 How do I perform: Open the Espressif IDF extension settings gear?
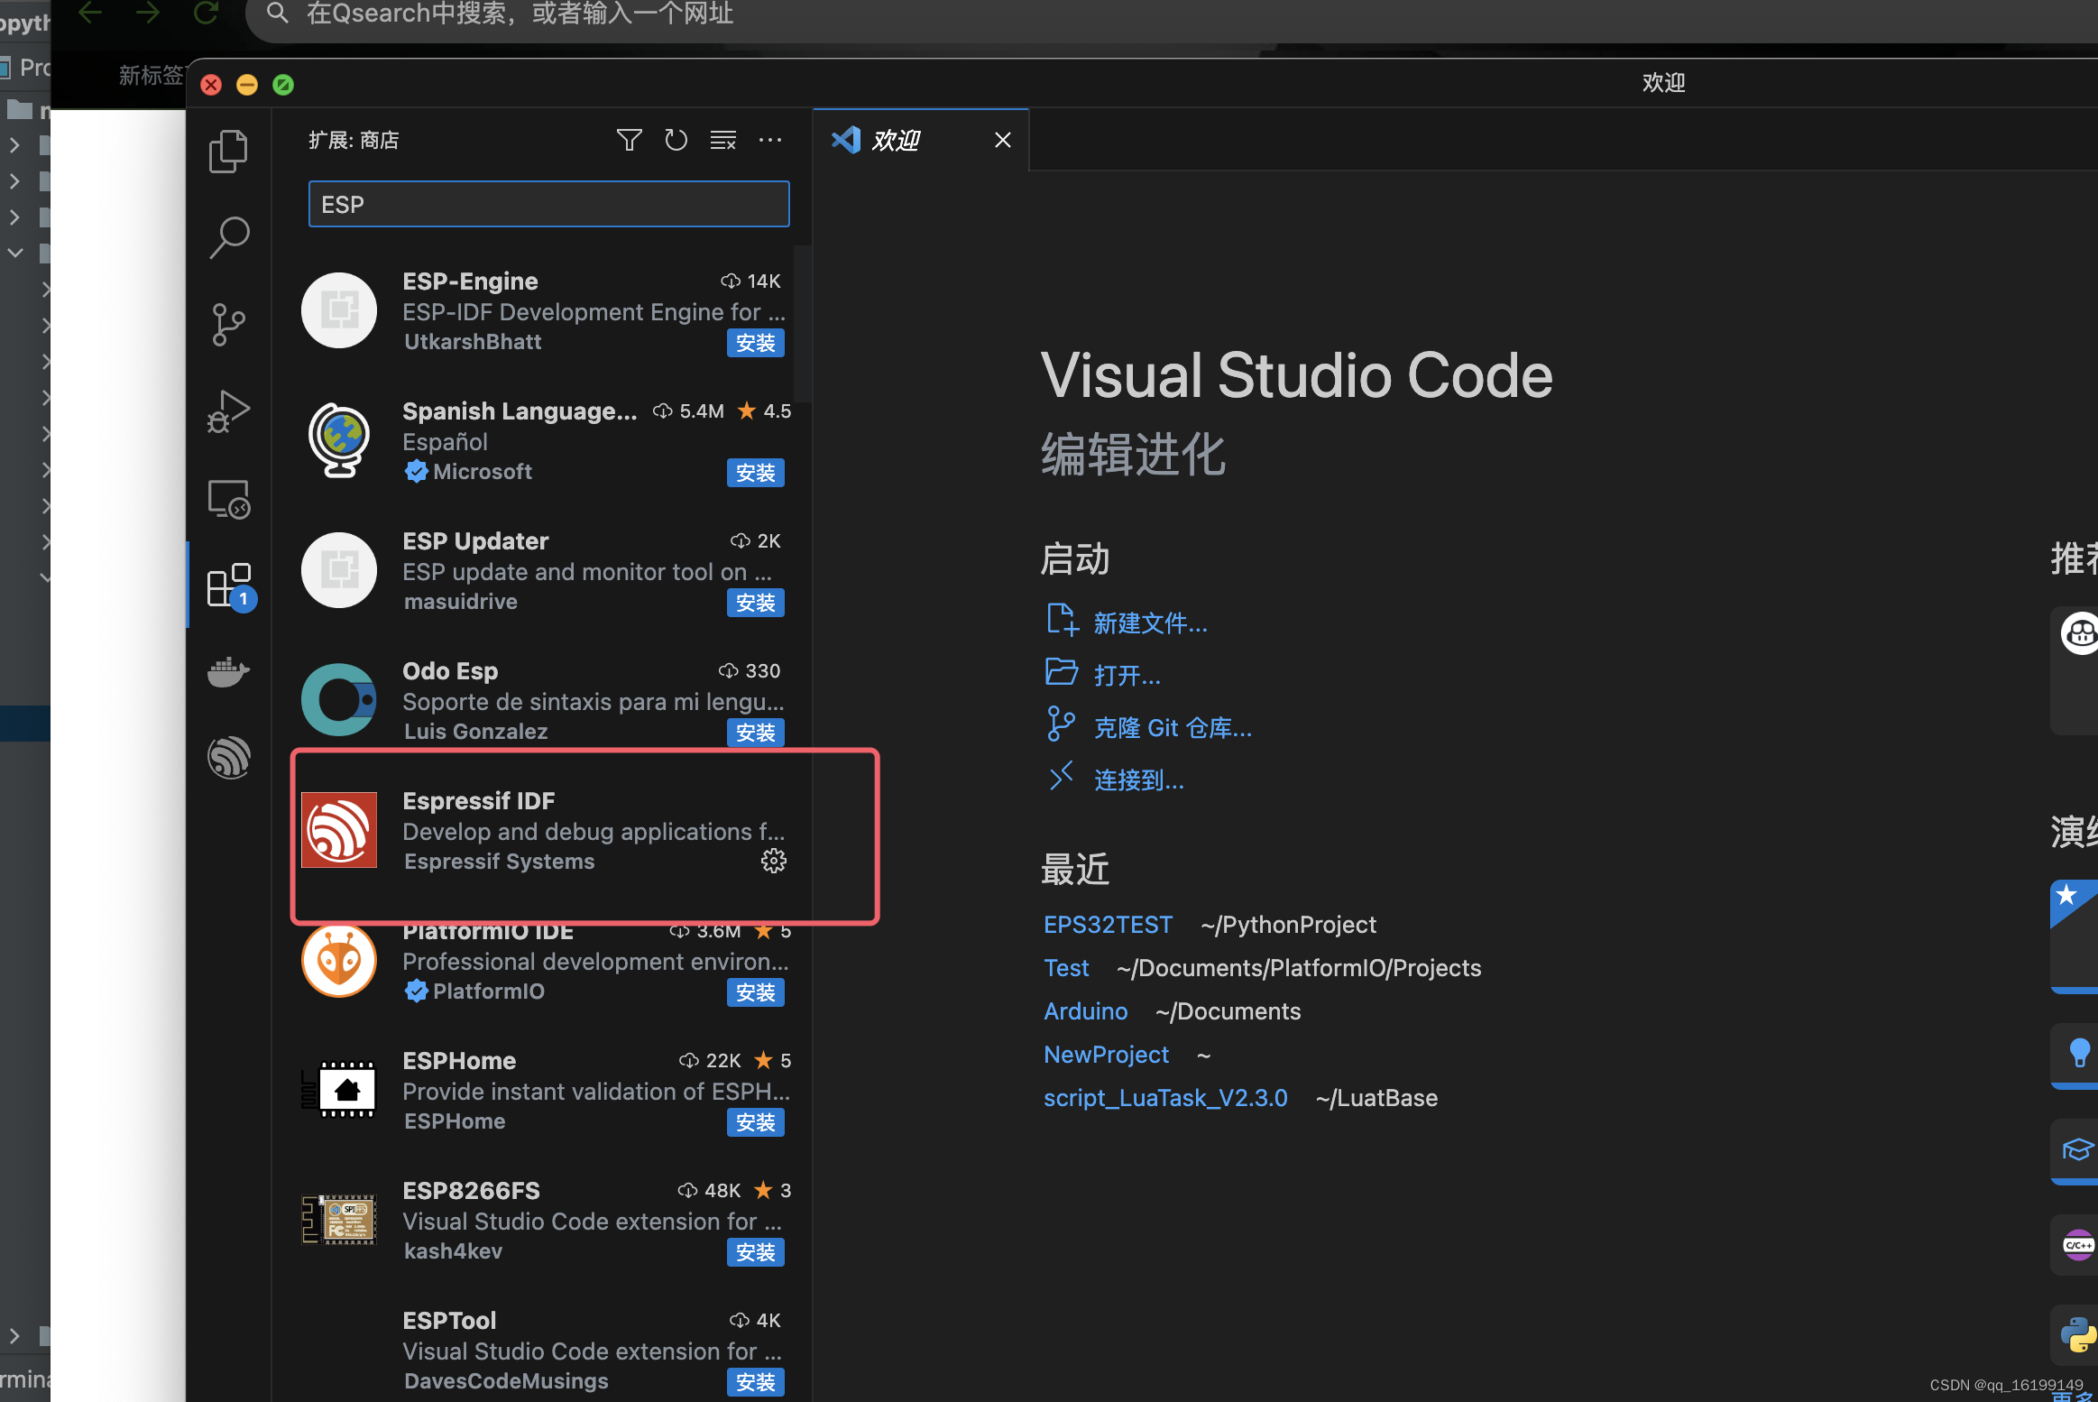coord(773,861)
